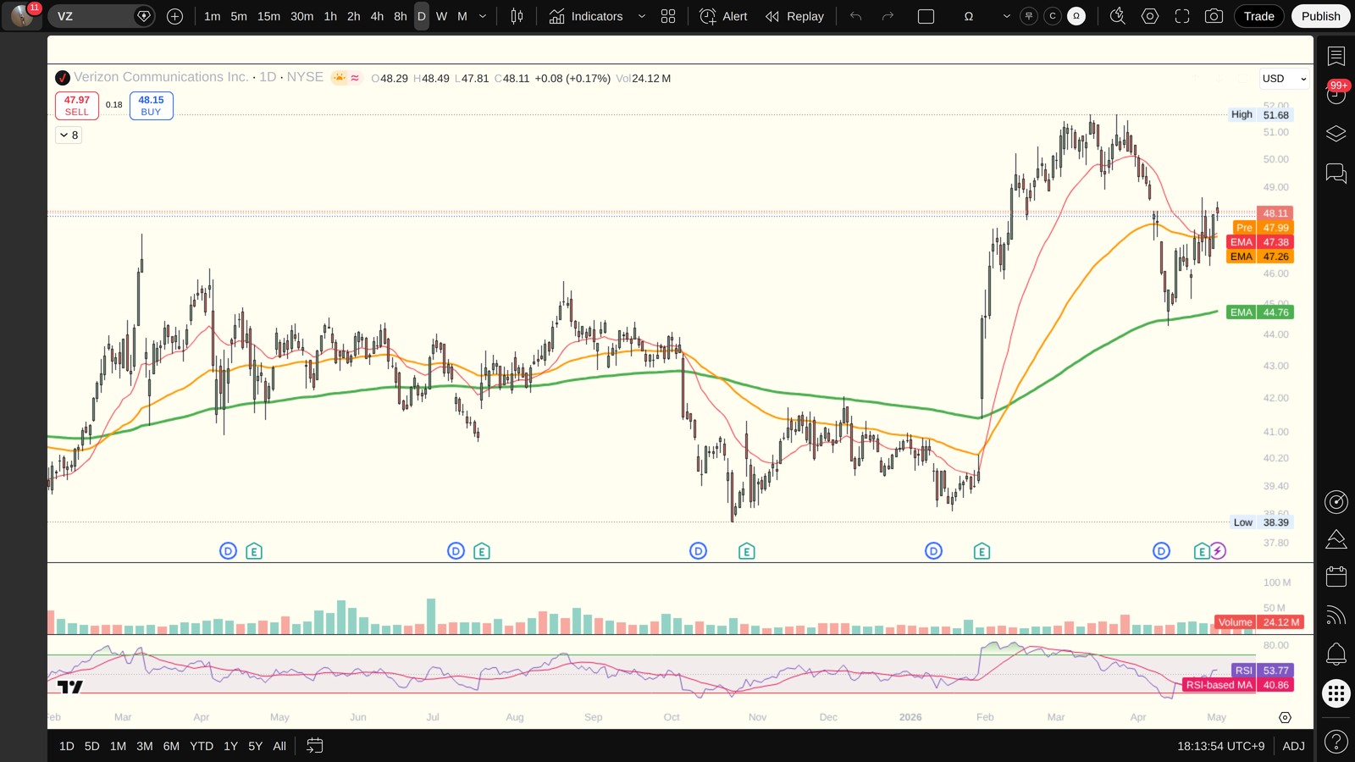The height and width of the screenshot is (762, 1355).
Task: Click the 47.97 SELL button
Action: tap(77, 106)
